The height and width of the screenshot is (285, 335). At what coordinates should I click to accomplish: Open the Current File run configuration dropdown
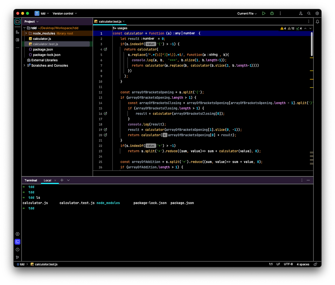click(x=247, y=13)
